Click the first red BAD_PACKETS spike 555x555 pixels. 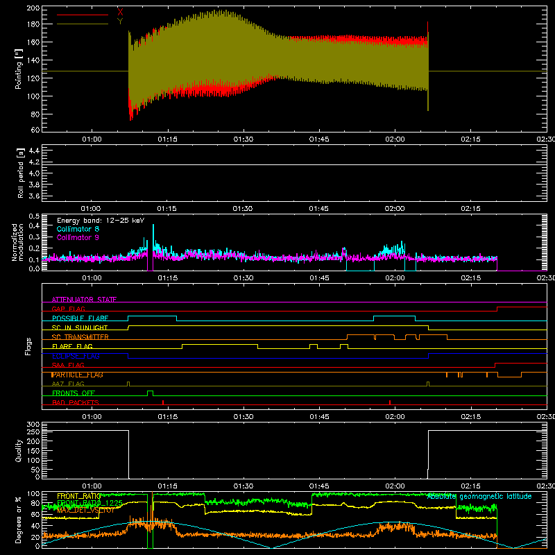163,402
